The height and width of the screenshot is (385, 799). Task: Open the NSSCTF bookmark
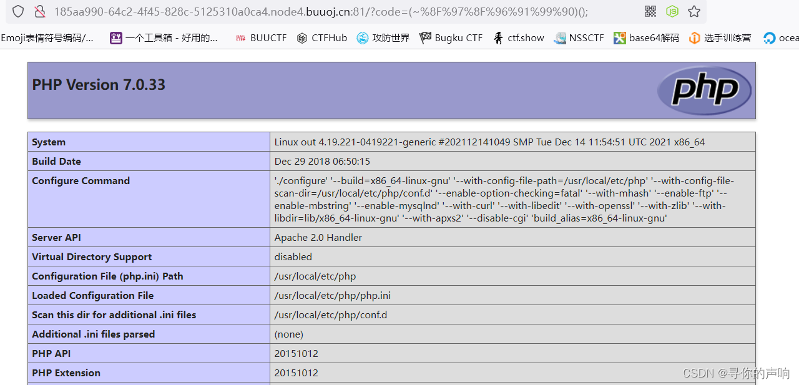click(x=579, y=38)
